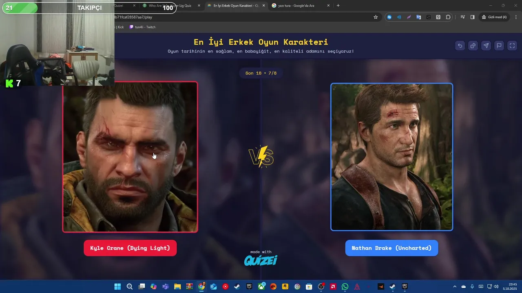
Task: Open the Shazam extension icon
Action: (389, 17)
